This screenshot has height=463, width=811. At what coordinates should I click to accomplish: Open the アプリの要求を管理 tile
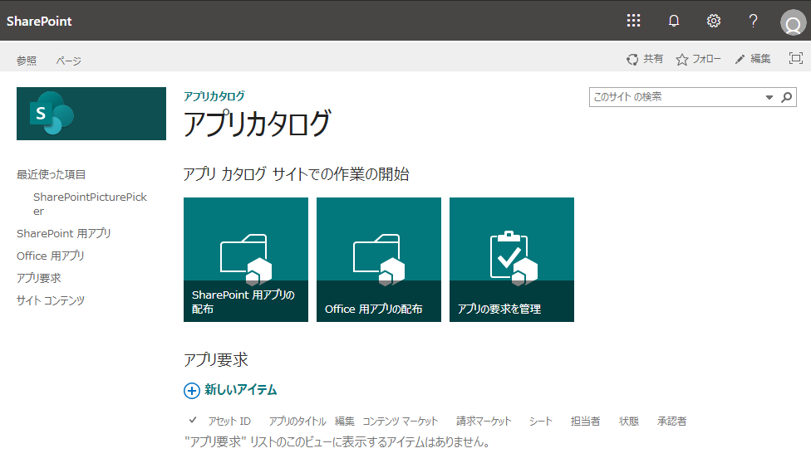pos(512,260)
